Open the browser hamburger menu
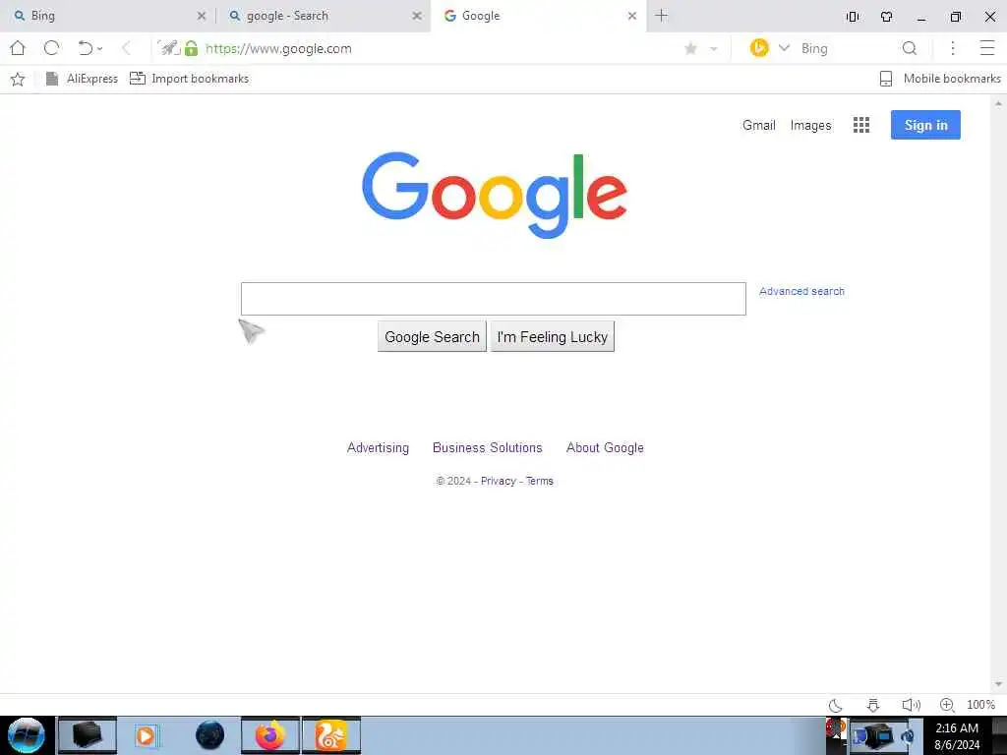 (987, 48)
